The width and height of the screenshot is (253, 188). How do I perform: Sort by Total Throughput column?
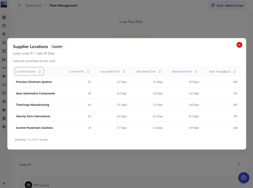[222, 72]
